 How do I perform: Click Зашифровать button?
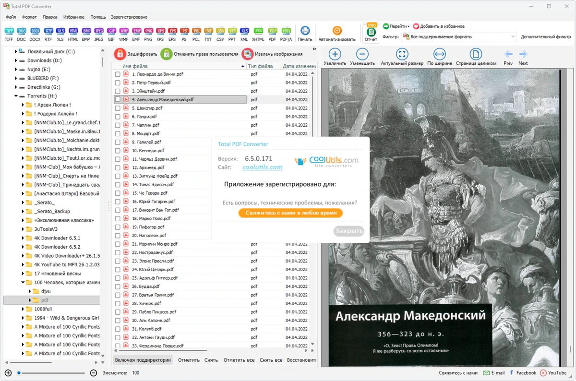[136, 54]
